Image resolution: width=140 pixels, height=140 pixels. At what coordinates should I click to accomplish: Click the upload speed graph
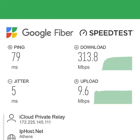[113, 97]
